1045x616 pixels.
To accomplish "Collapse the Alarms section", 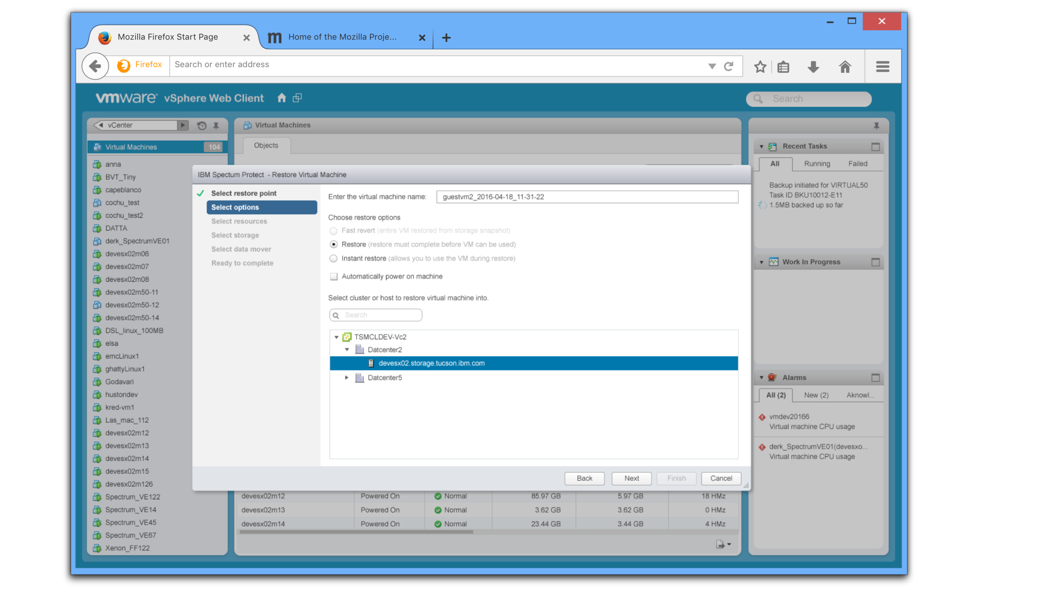I will tap(761, 378).
